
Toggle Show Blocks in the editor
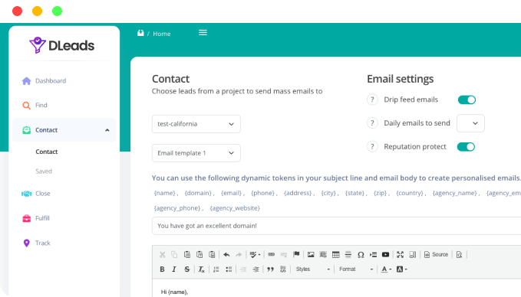click(x=412, y=255)
